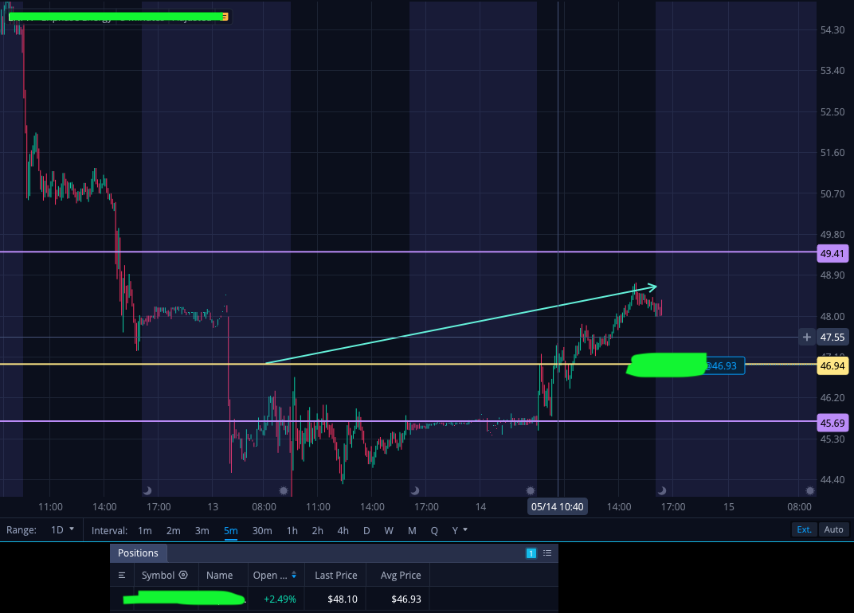
Task: Click the Name column header
Action: 220,575
